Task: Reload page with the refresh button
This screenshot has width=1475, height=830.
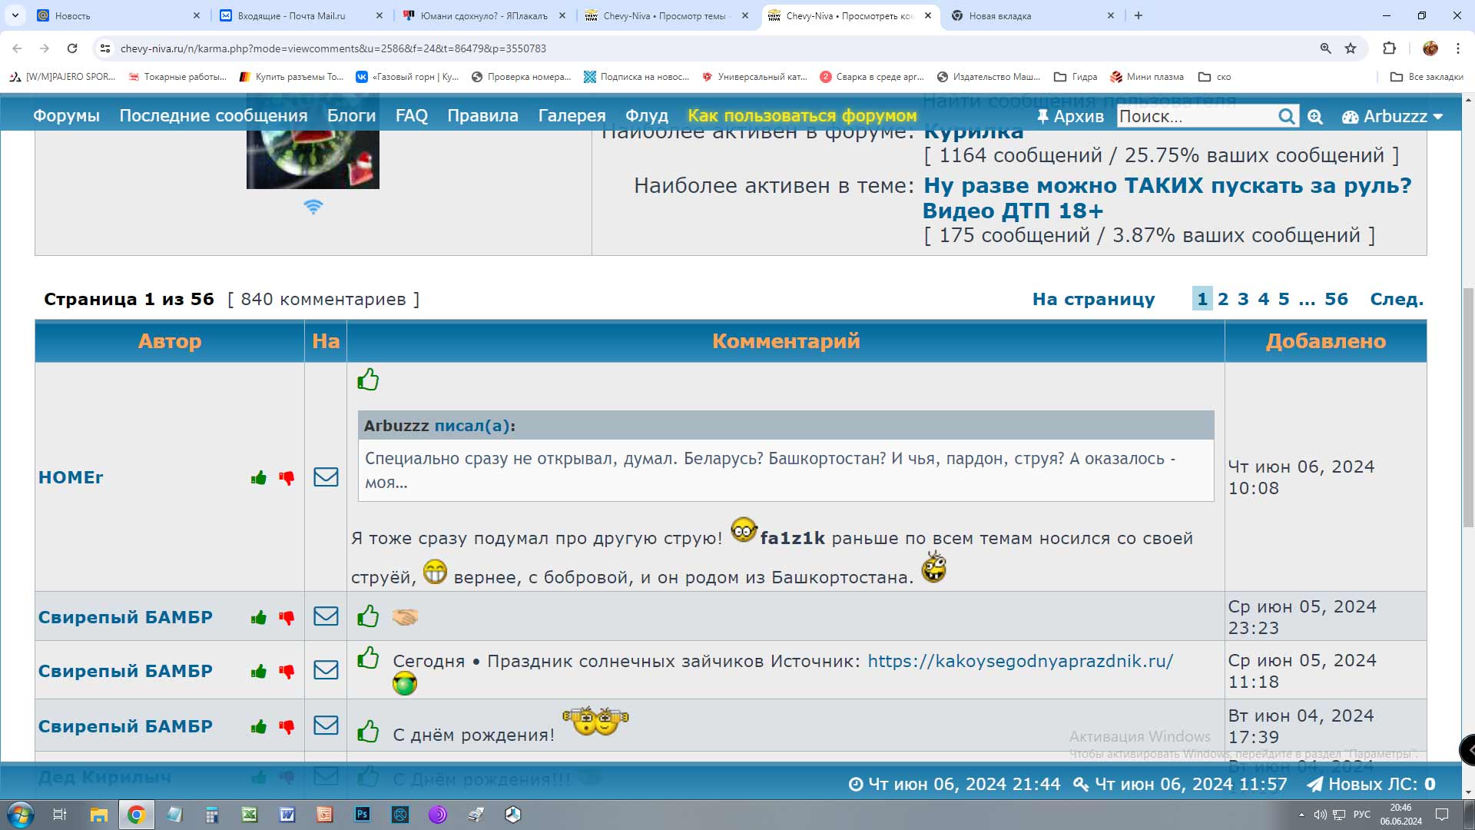Action: 72,48
